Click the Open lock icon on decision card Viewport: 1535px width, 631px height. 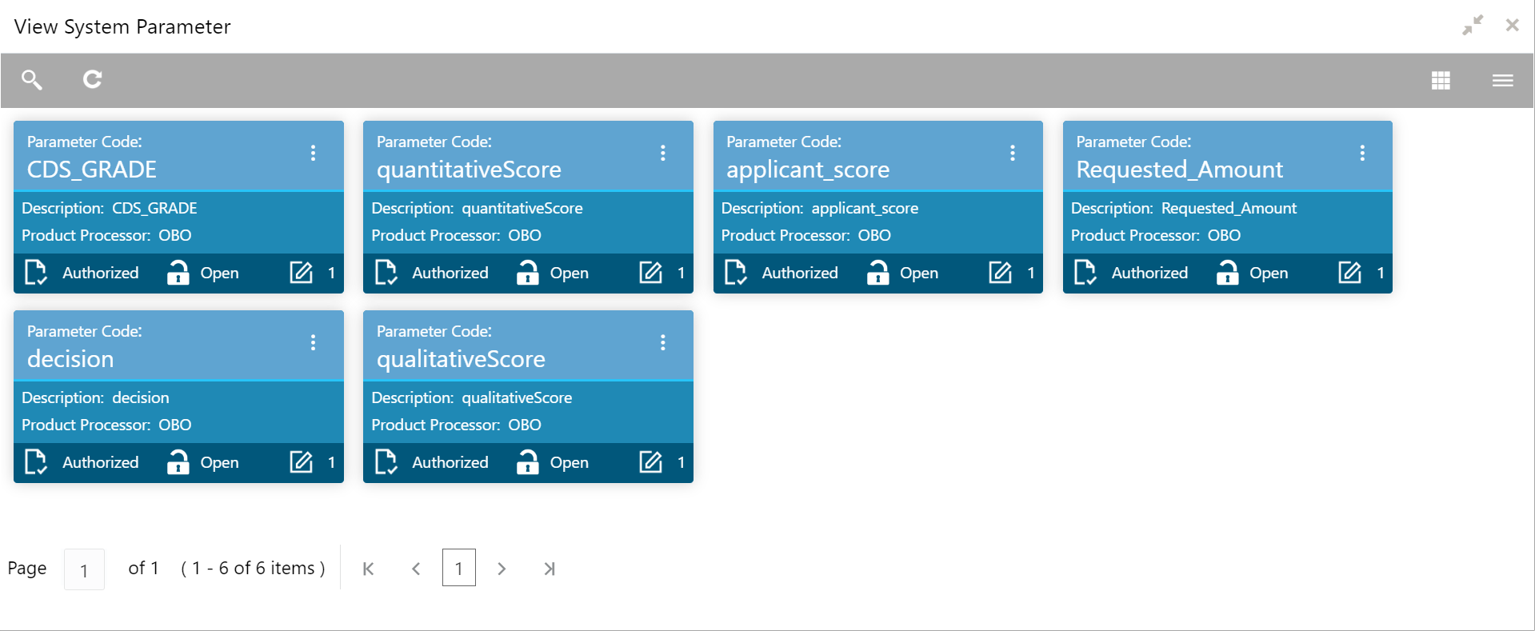tap(178, 462)
